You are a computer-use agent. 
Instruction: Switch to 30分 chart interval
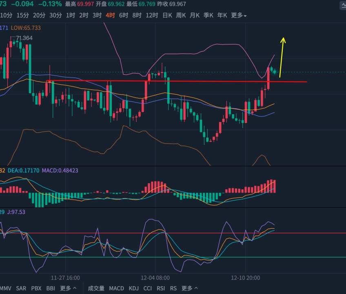click(x=55, y=15)
